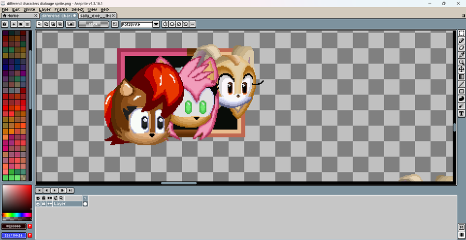Click the red warning icon beside #200000
Viewport: 466px width, 240px height.
pyautogui.click(x=30, y=227)
